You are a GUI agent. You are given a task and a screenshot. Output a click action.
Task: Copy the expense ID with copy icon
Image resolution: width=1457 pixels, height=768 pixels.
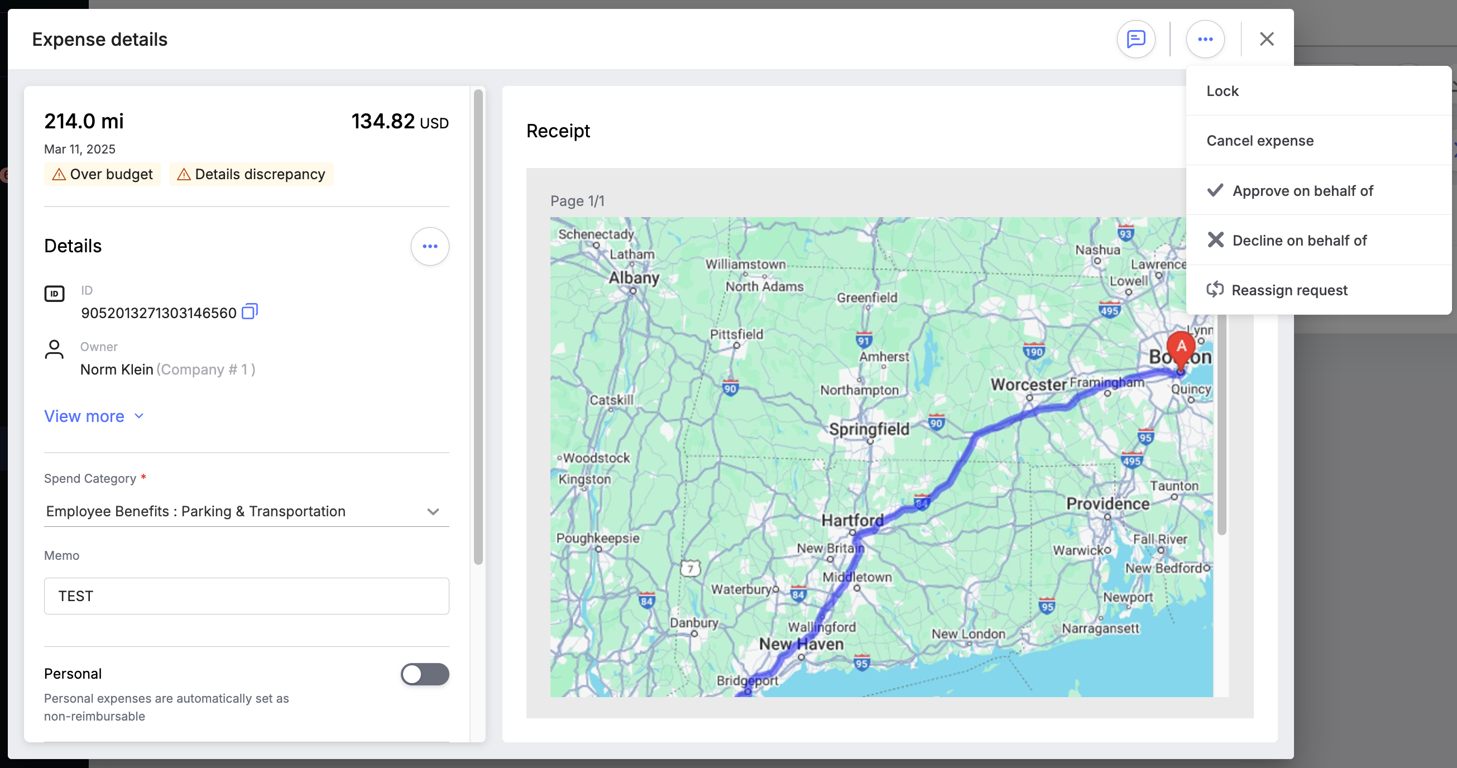(250, 311)
